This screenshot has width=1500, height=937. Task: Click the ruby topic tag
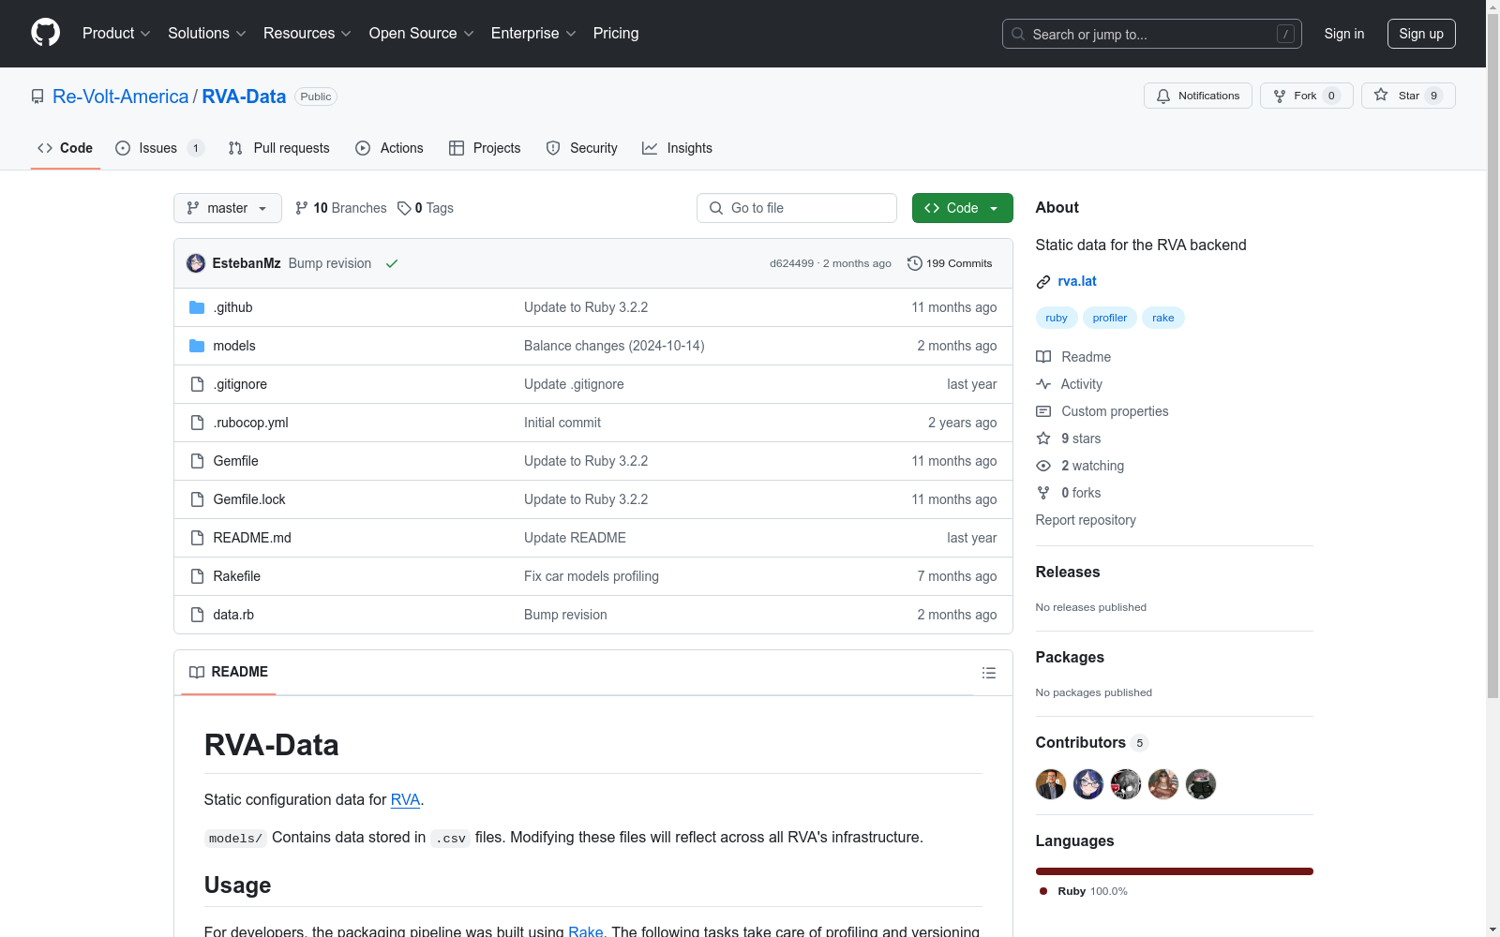pos(1057,318)
